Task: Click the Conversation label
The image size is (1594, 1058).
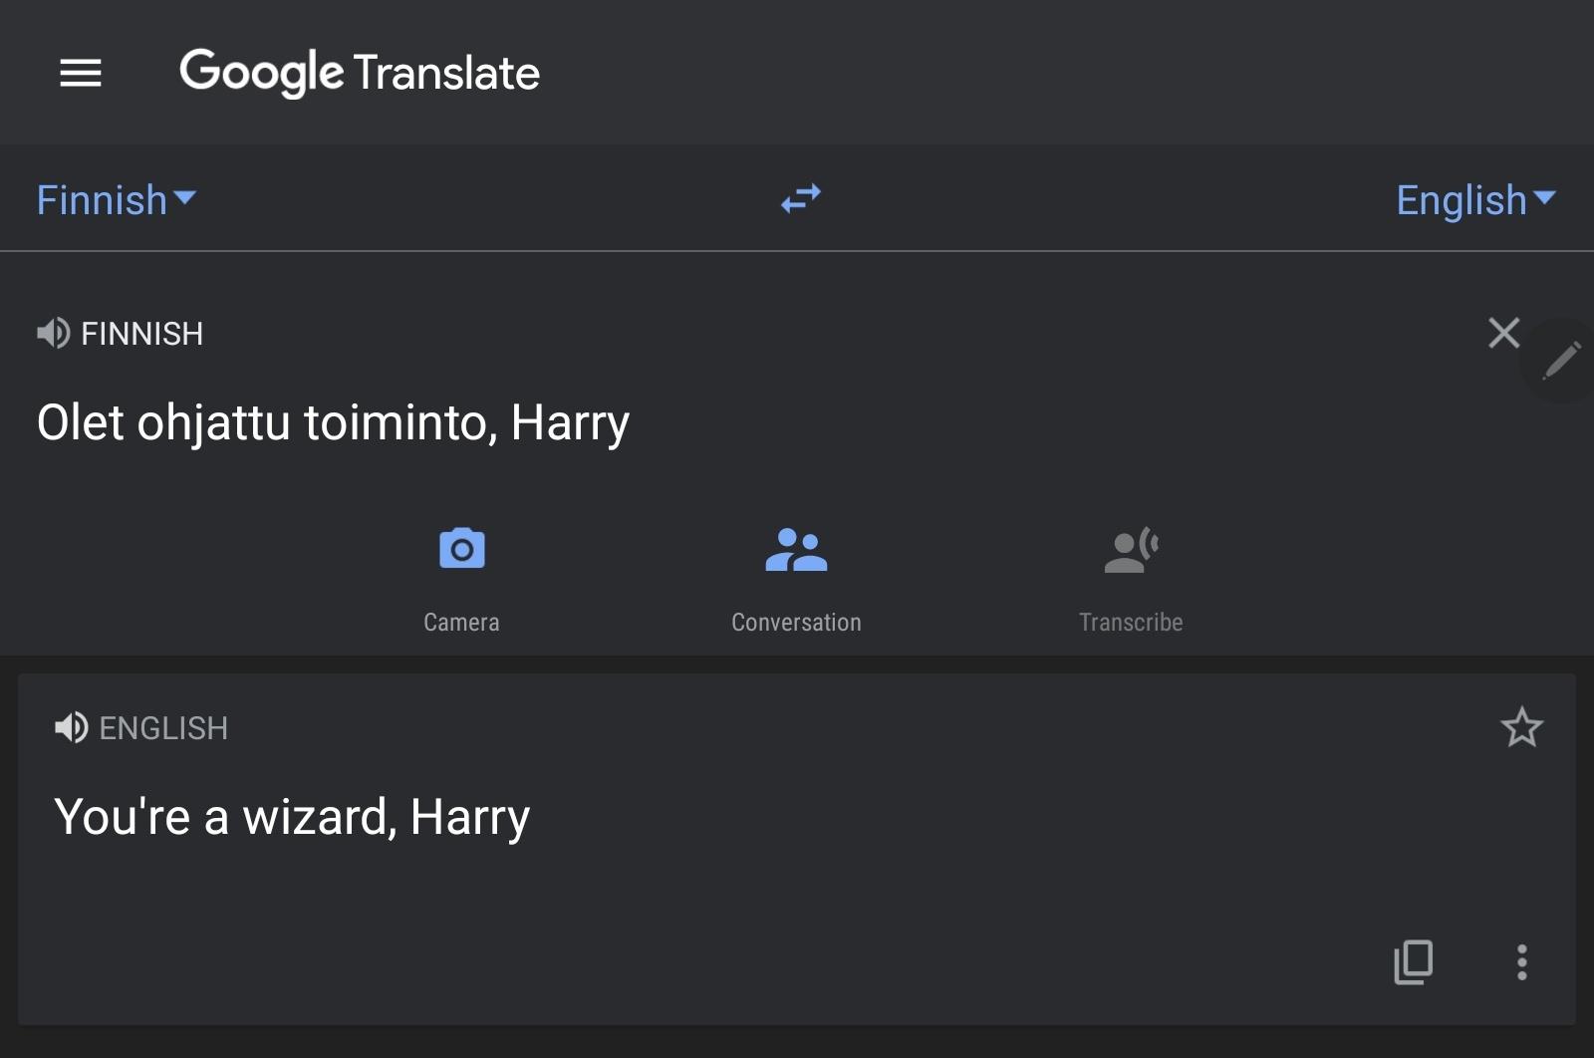Action: pyautogui.click(x=796, y=623)
